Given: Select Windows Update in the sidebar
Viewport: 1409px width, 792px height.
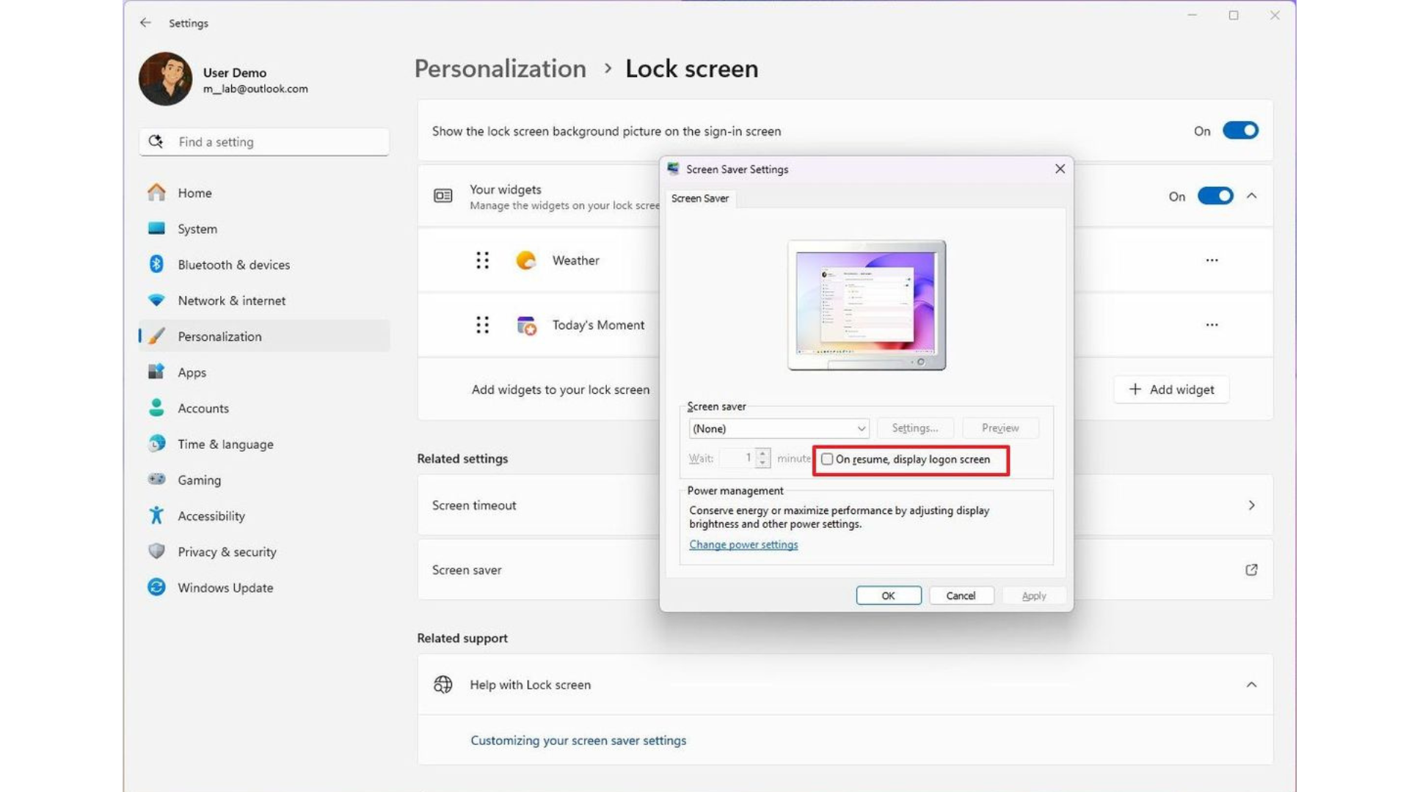Looking at the screenshot, I should [x=225, y=587].
